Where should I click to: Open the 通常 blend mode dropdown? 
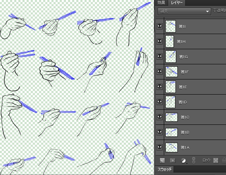click(x=184, y=11)
